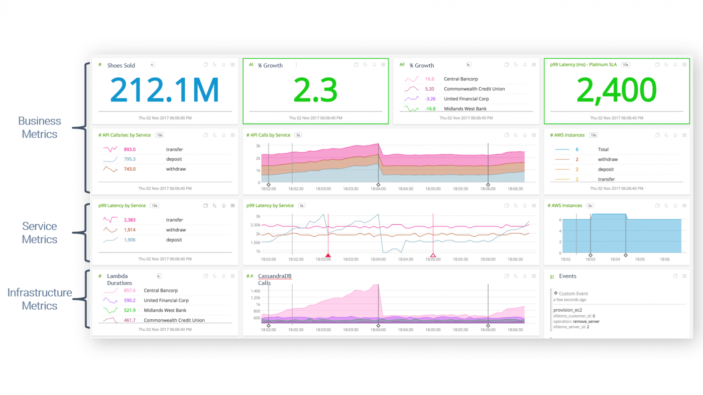
Task: Click the fx icon on Shoes Sold tile
Action: point(214,64)
